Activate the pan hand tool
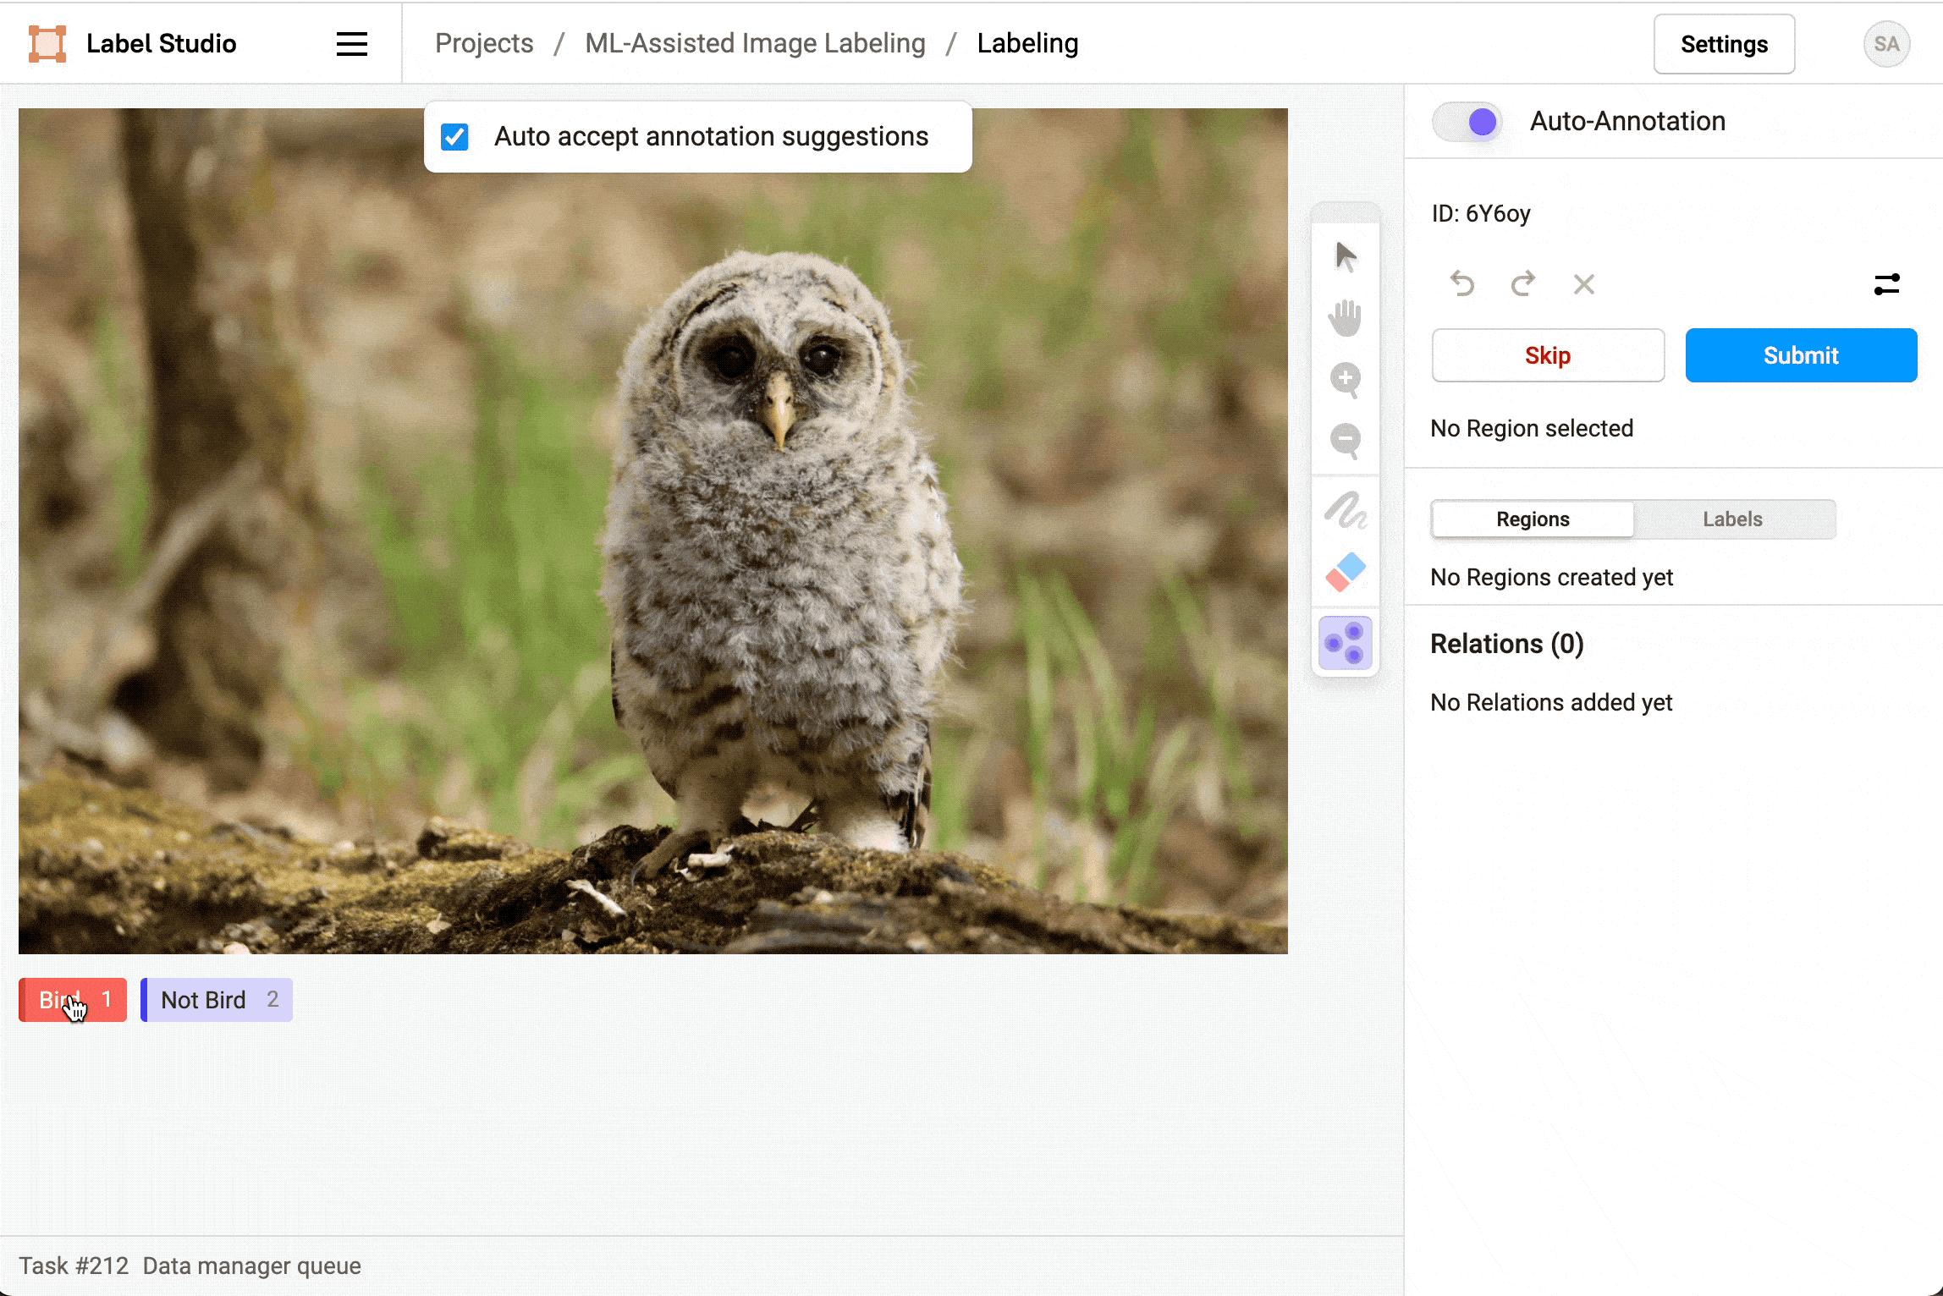 [1346, 318]
